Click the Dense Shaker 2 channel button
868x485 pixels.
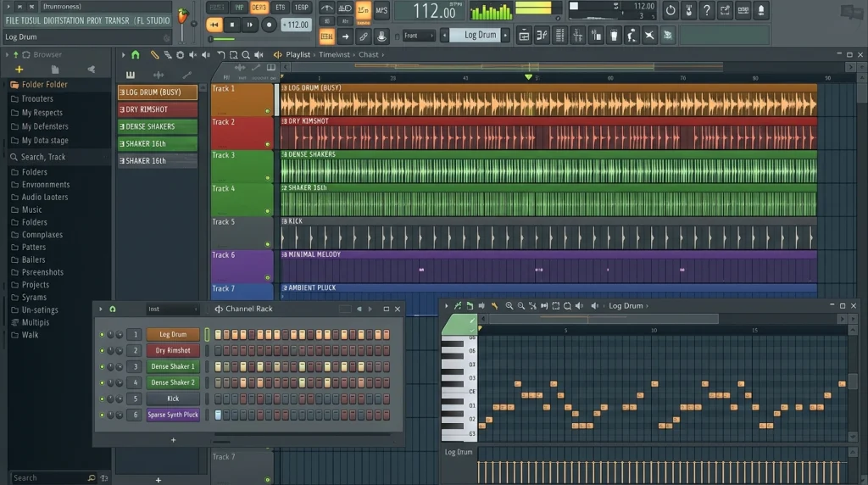(173, 382)
